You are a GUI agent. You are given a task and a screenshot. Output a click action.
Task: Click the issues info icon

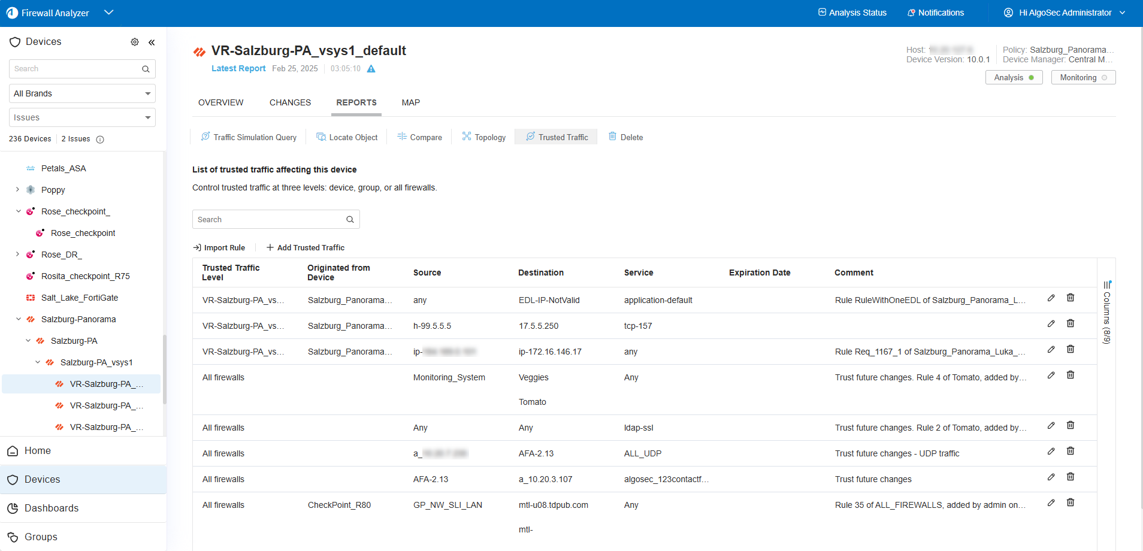[x=100, y=140]
